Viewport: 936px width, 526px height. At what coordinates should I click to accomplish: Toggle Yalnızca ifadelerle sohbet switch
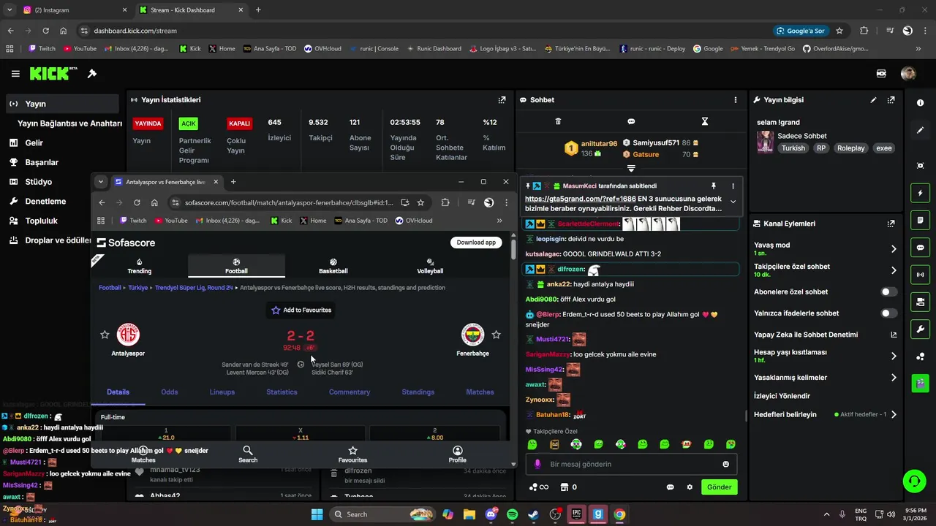(888, 313)
